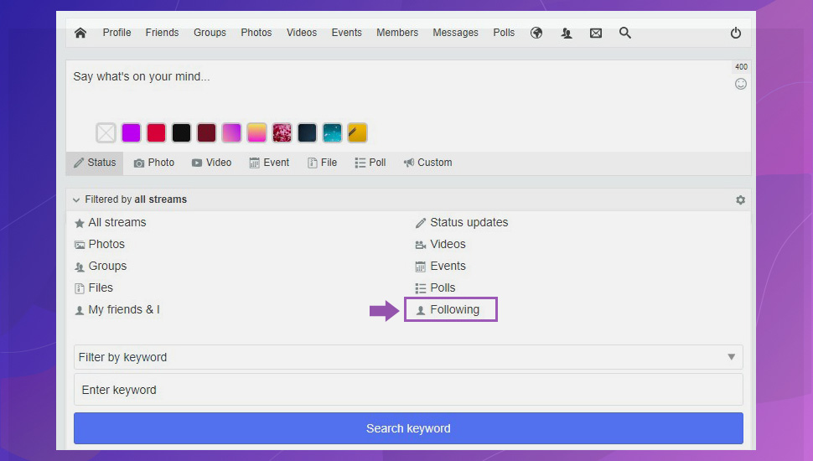
Task: Open Friends menu item
Action: click(162, 33)
